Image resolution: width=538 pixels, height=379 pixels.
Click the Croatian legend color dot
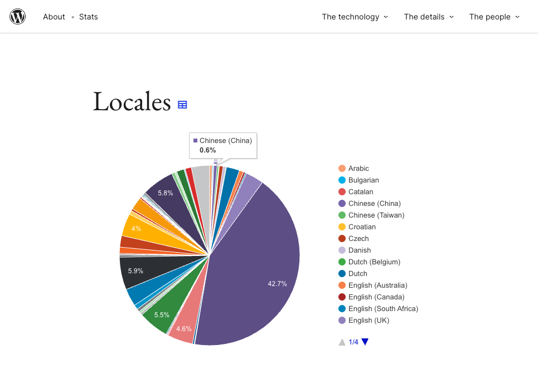coord(342,227)
